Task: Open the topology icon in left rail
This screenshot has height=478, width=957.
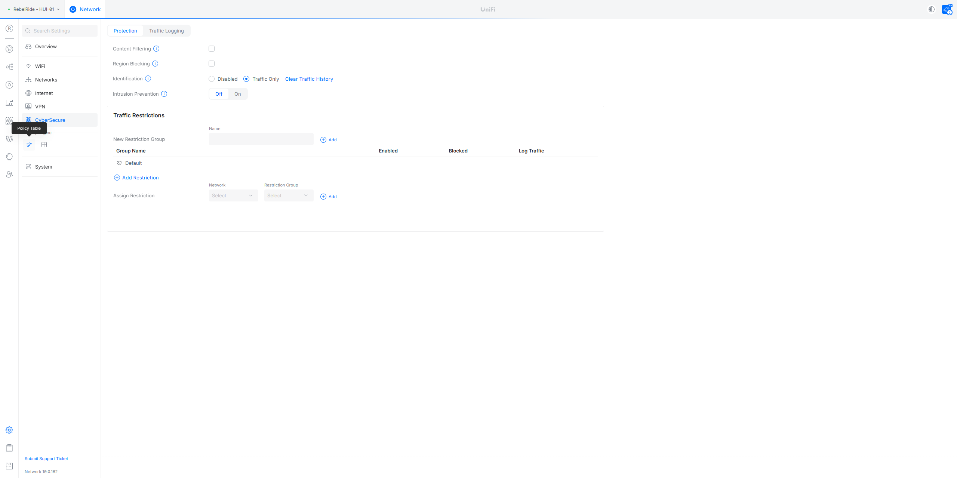Action: pos(9,67)
